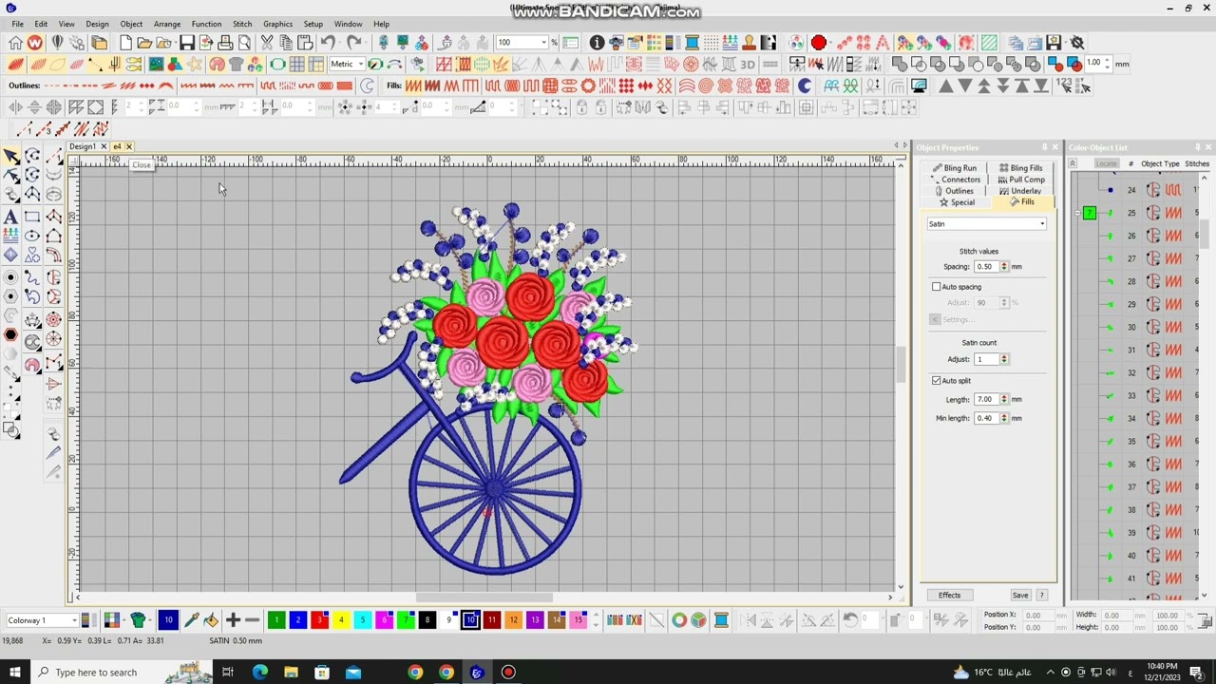
Task: Open the Colorway 1 dropdown
Action: pyautogui.click(x=74, y=620)
